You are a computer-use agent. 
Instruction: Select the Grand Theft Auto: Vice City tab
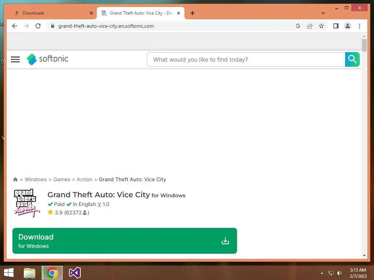(x=141, y=13)
